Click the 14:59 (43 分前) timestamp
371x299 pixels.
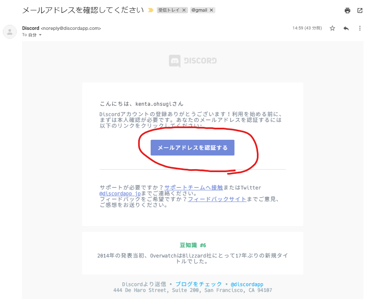pyautogui.click(x=307, y=28)
